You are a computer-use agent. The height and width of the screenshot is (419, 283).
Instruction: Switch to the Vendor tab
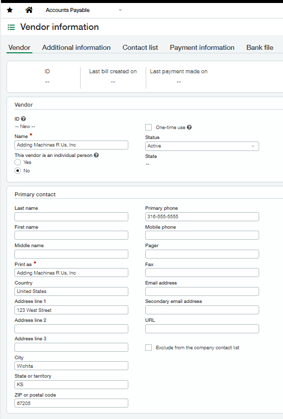19,47
